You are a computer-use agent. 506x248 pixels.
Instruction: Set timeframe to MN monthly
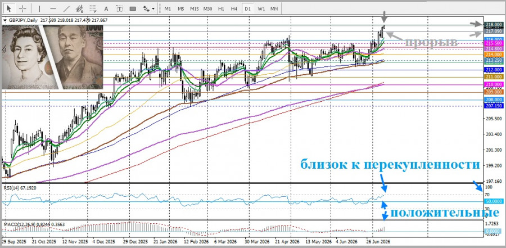coord(274,9)
